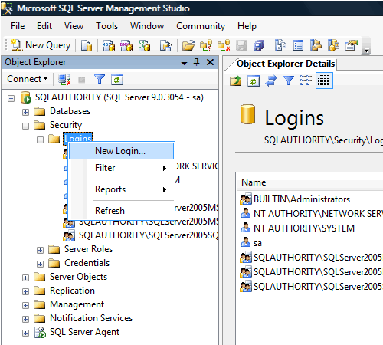Open the Tools menu
This screenshot has width=383, height=345.
(x=106, y=26)
